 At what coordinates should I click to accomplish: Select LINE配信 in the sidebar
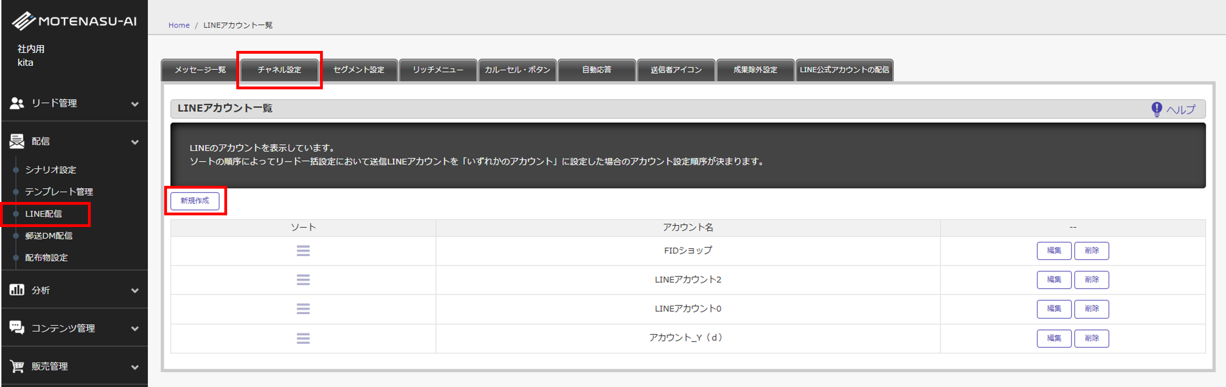(43, 214)
